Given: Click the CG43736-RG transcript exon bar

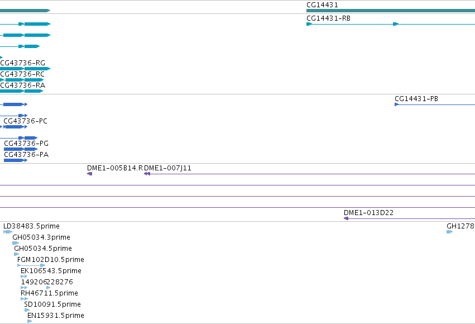Looking at the screenshot, I should (25, 69).
